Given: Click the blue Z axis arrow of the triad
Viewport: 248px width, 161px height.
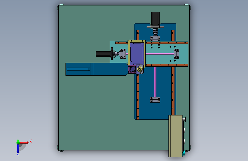Looking at the screenshot, I should [x=18, y=149].
